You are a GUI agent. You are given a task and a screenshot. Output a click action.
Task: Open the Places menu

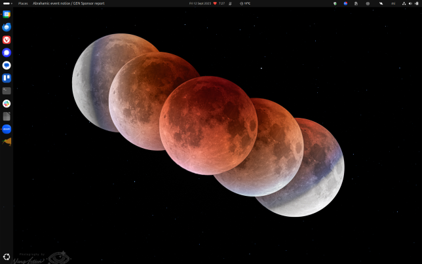tap(23, 3)
